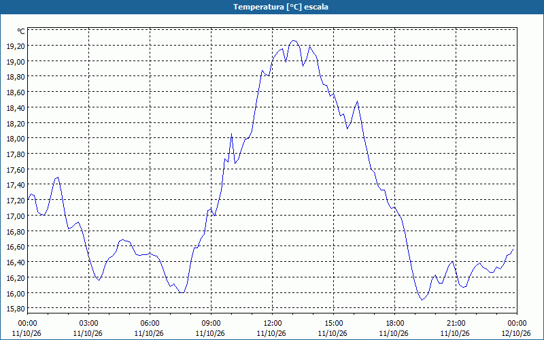Select the 18,60 y-axis value
This screenshot has height=340, width=544.
pos(16,92)
